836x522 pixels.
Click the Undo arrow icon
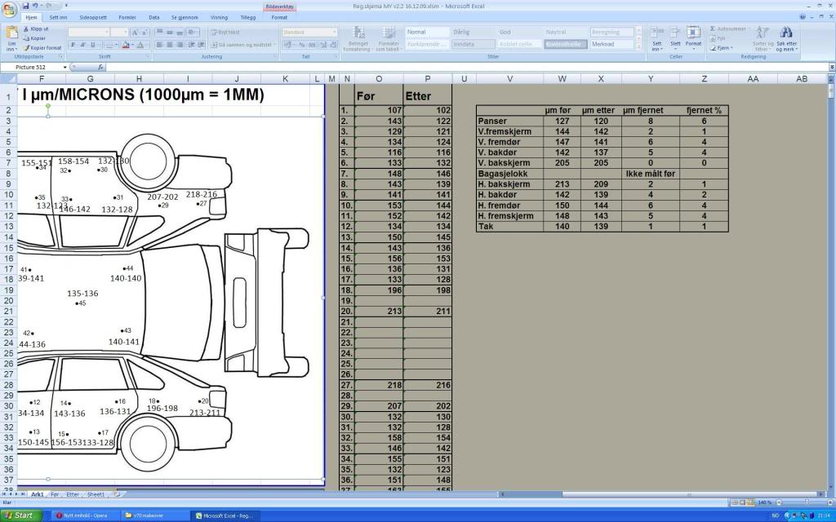pos(36,5)
